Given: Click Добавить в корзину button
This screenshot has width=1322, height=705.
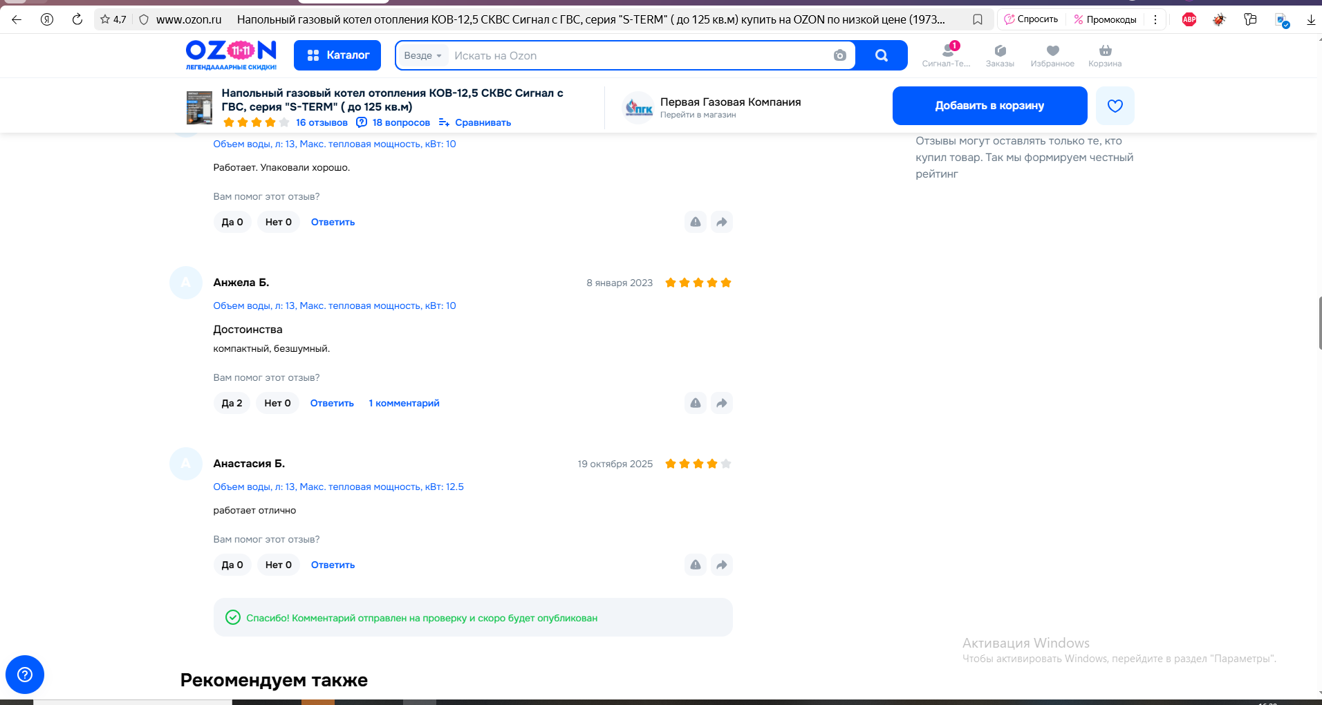Looking at the screenshot, I should pyautogui.click(x=989, y=106).
